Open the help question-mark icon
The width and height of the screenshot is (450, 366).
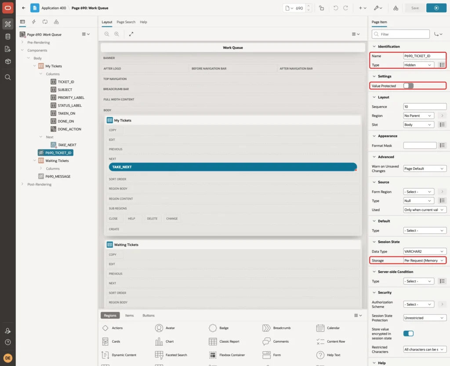(8, 342)
